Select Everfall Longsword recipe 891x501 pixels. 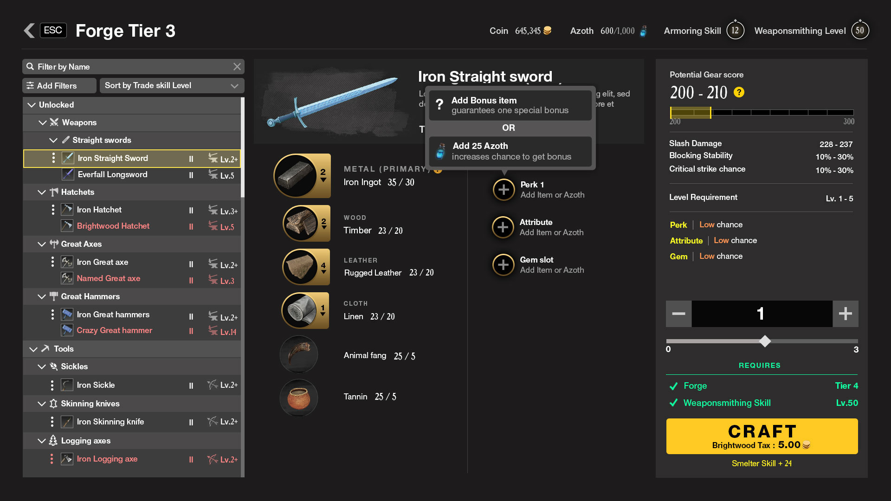click(112, 174)
